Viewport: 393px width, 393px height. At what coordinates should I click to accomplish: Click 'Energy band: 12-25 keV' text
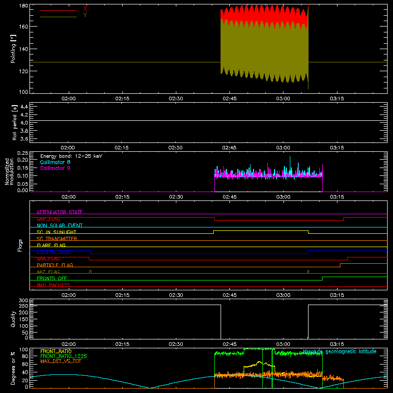coord(71,156)
